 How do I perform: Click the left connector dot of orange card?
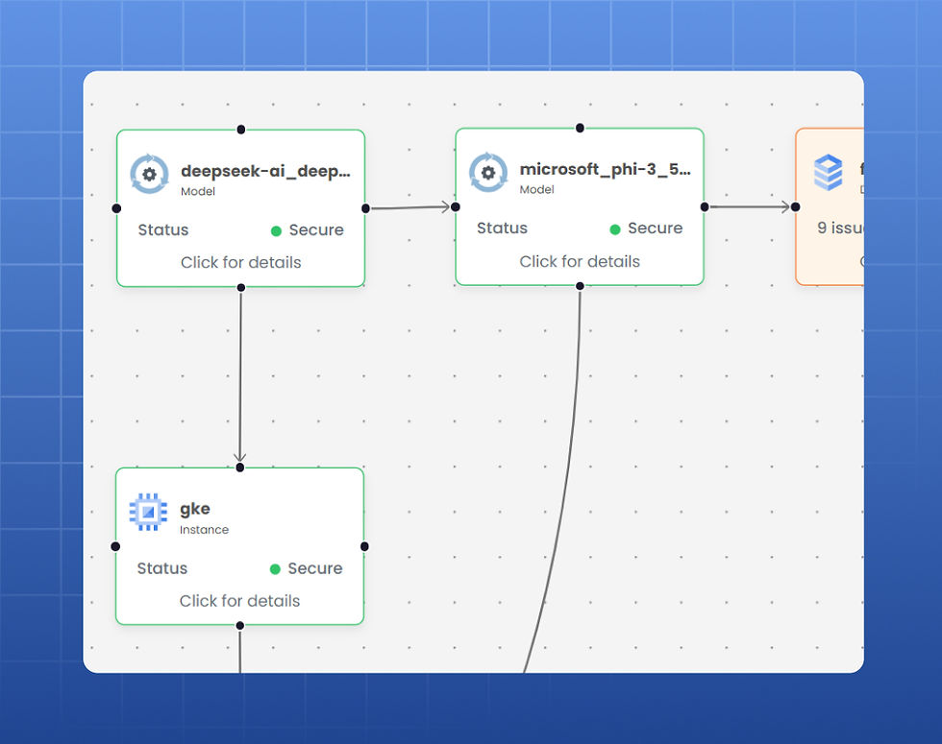point(796,207)
